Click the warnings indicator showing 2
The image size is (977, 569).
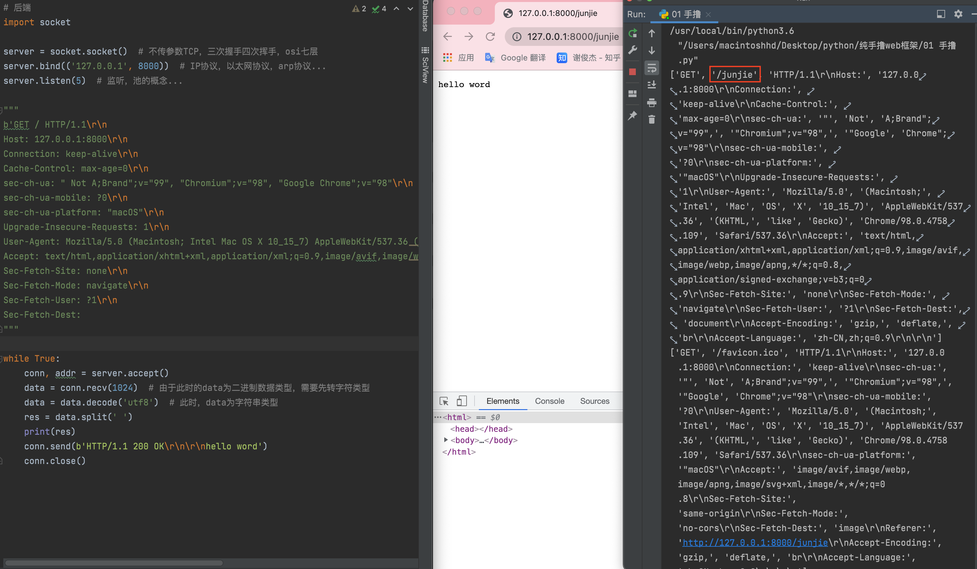click(x=359, y=9)
